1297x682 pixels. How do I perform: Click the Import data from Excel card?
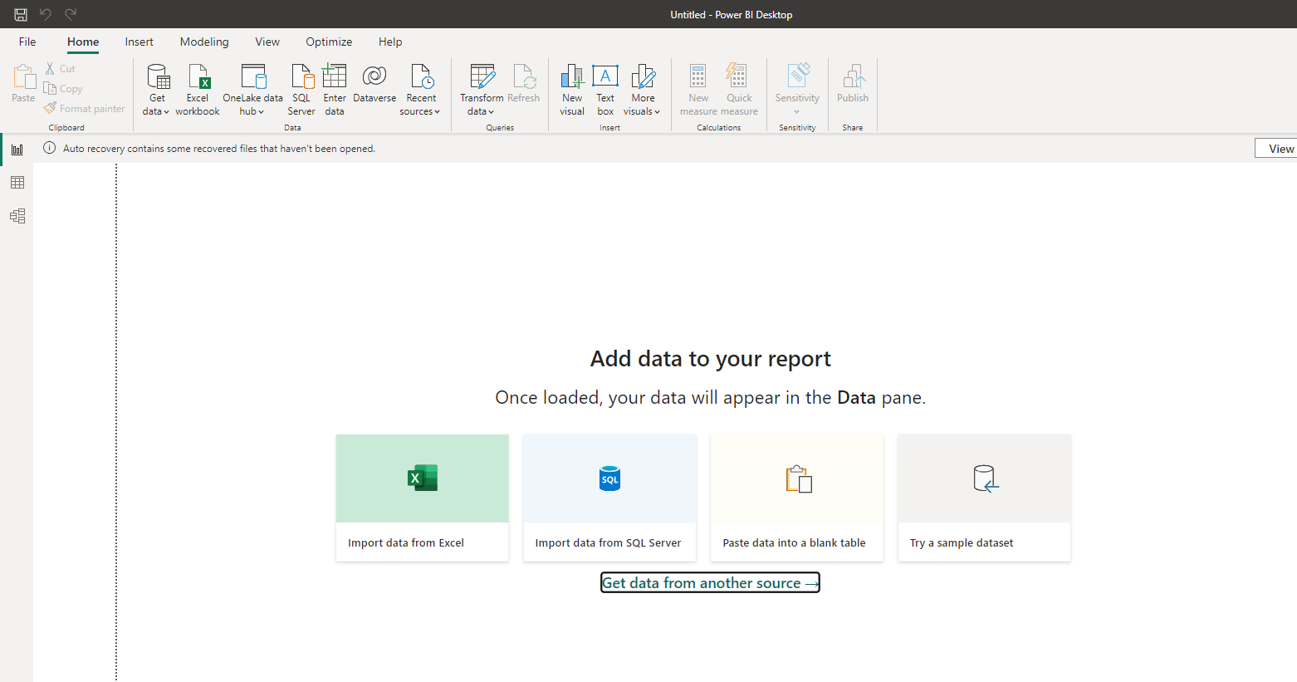[423, 498]
